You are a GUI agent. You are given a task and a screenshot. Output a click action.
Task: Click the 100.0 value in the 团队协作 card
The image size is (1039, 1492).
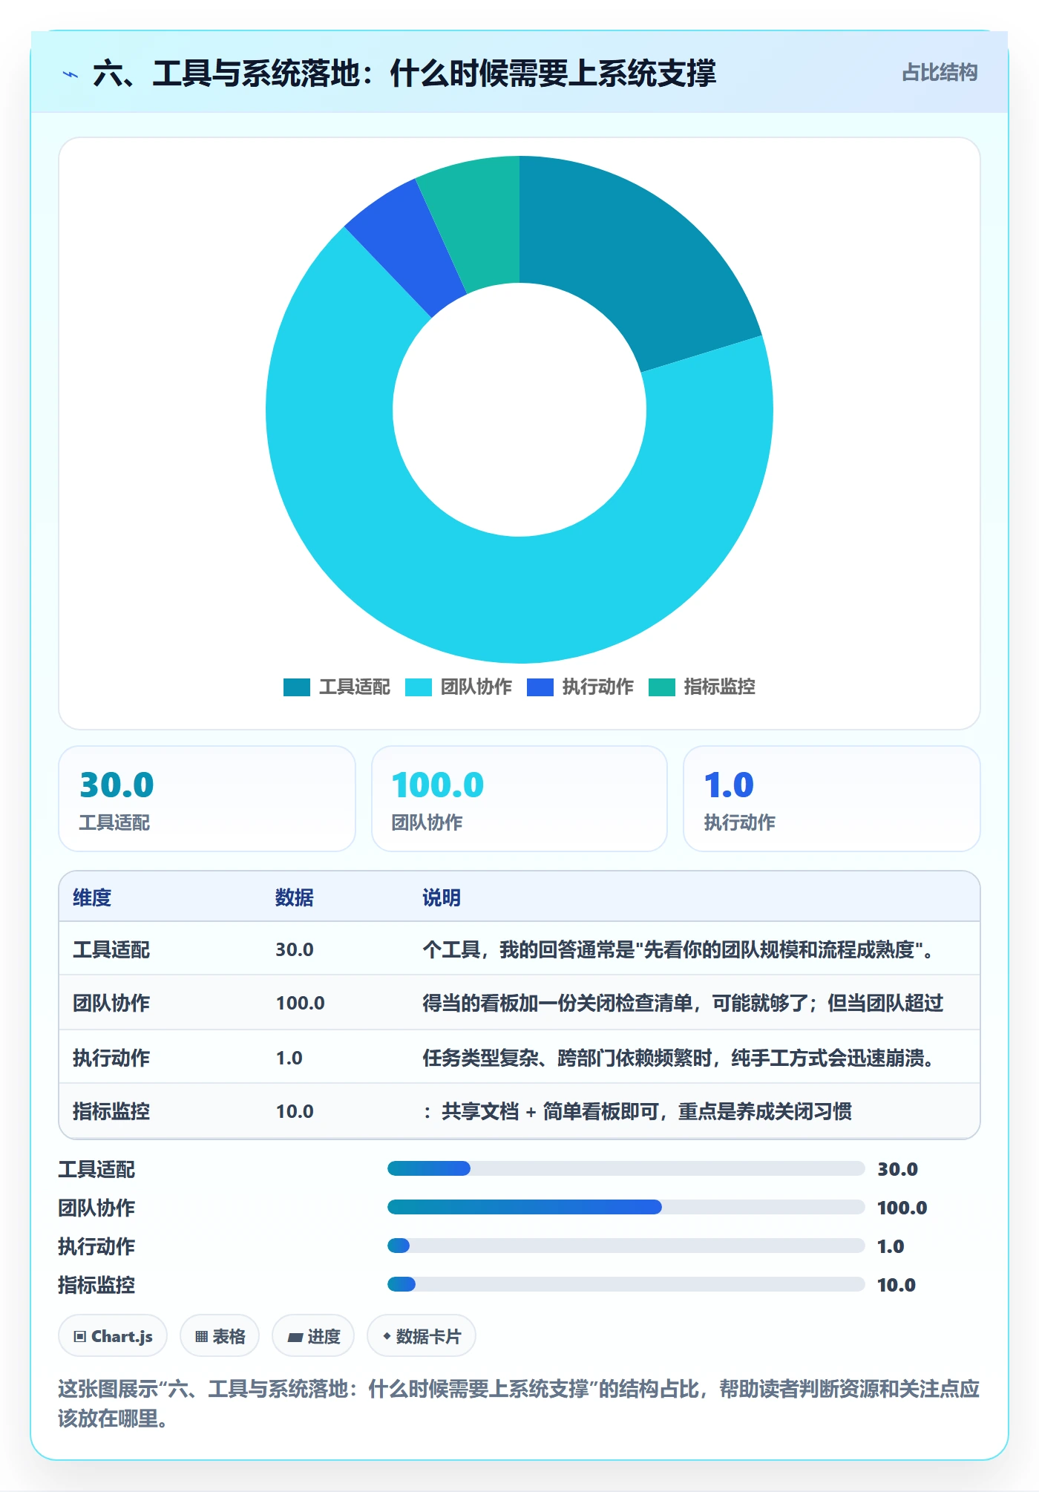click(438, 785)
